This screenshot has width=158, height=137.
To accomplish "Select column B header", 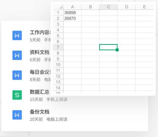I will (x=90, y=7).
